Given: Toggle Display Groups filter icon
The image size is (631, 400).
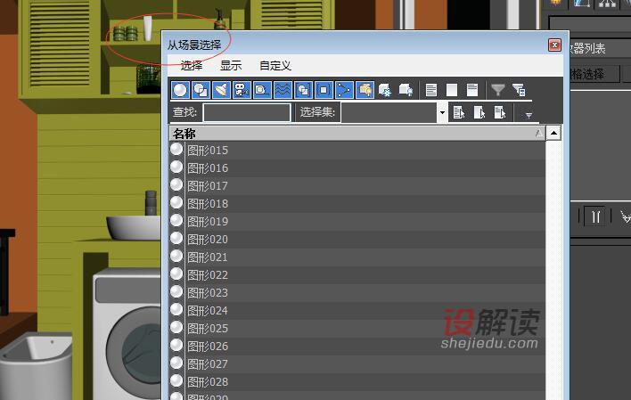Looking at the screenshot, I should click(303, 90).
